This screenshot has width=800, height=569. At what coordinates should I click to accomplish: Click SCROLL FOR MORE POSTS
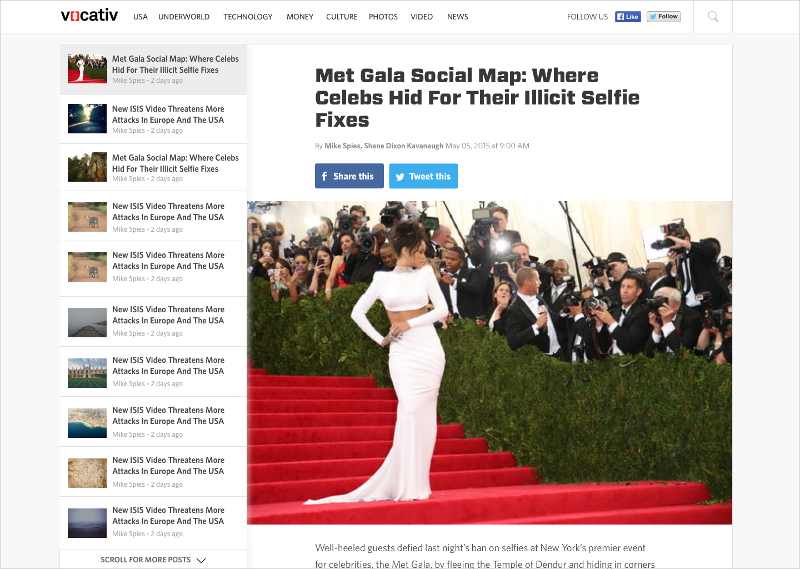[146, 560]
